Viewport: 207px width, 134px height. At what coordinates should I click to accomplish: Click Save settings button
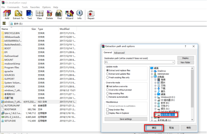coord(126,119)
